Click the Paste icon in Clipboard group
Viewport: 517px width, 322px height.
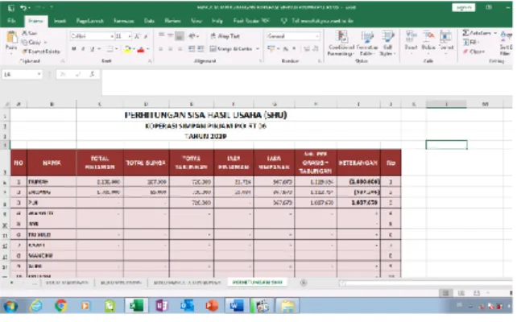tap(11, 38)
